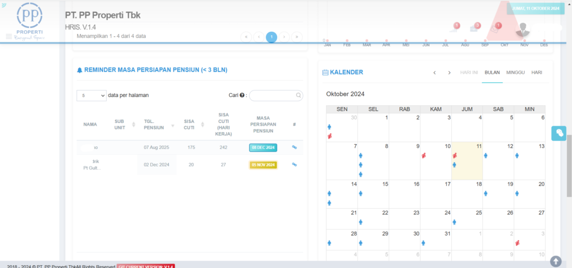Viewport: 572px width, 268px height.
Task: Switch calendar to HARI view
Action: coord(536,73)
